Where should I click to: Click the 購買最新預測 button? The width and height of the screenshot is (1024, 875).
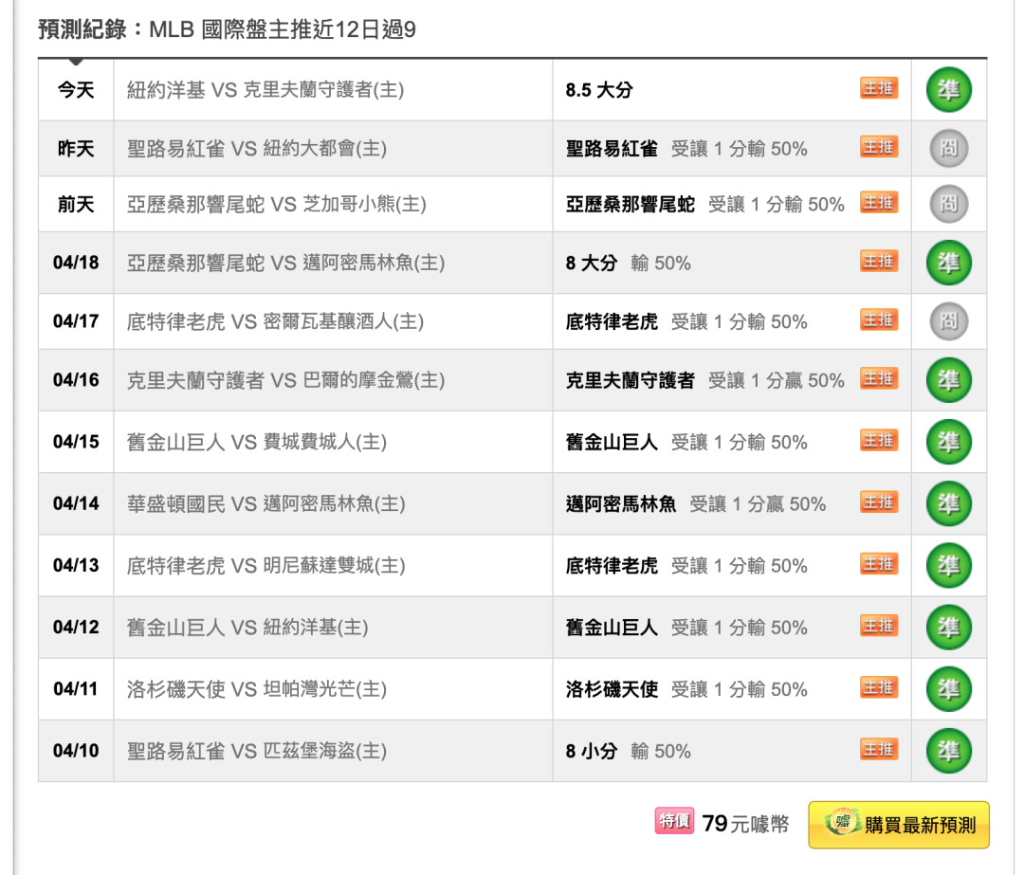coord(899,825)
